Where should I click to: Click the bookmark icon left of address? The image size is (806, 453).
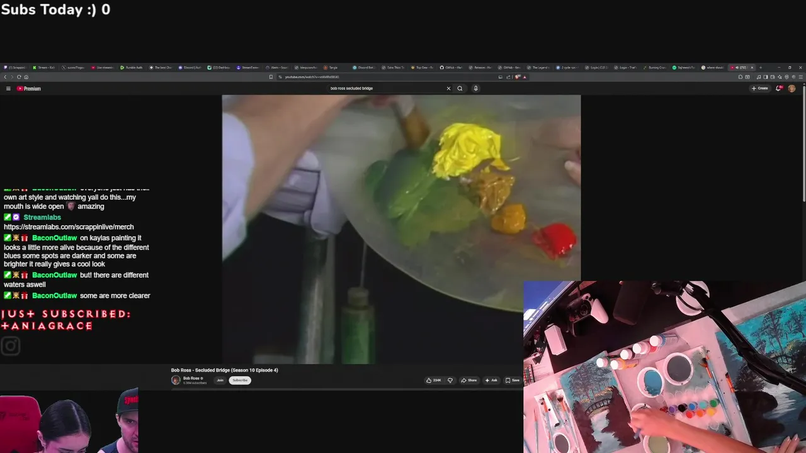[271, 77]
